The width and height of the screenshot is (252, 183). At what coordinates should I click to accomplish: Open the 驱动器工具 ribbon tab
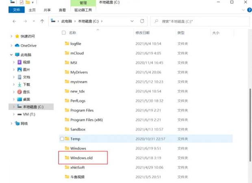pyautogui.click(x=84, y=10)
